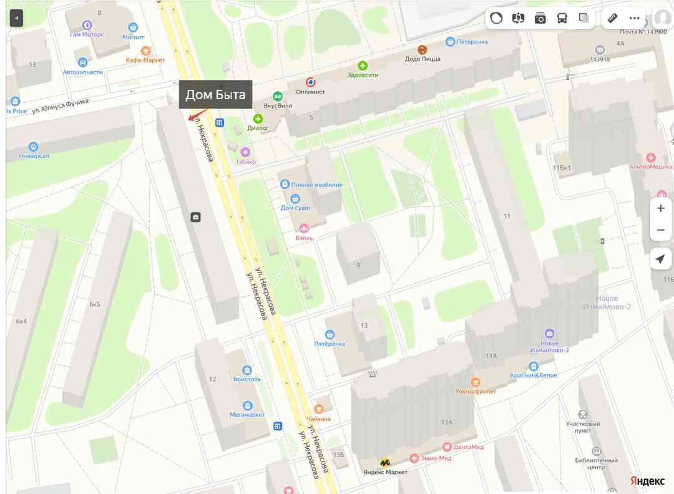
Task: Select building label 11А
Action: coord(491,356)
